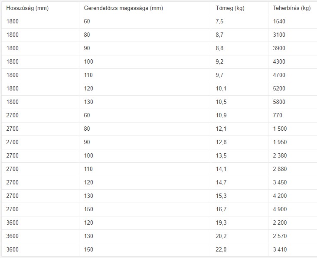This screenshot has height=258, width=317.
Task: Click the Gerendatörzs magassága (mm) header
Action: pyautogui.click(x=123, y=9)
